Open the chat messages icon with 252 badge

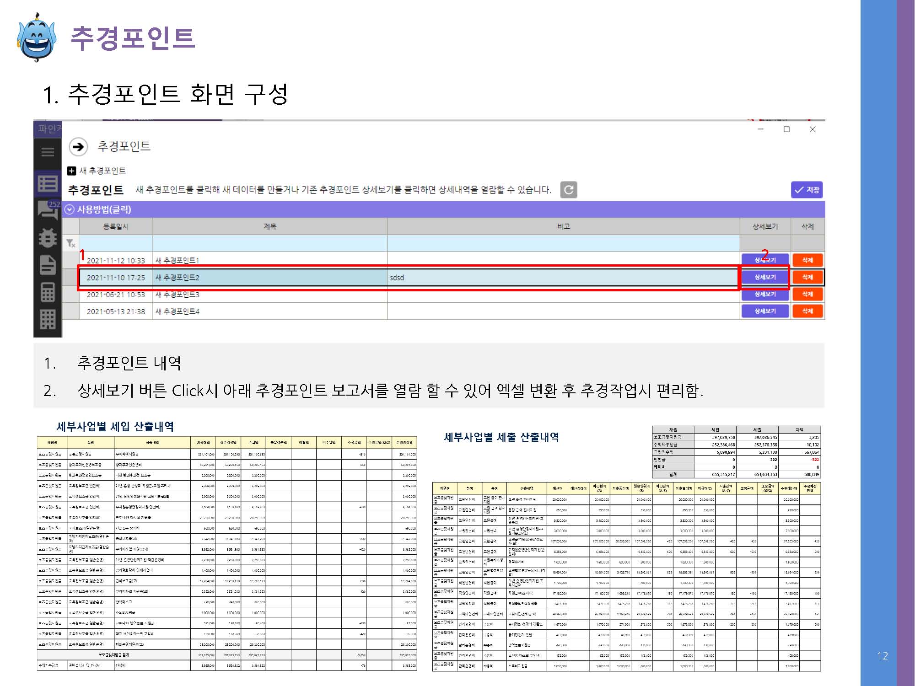tap(48, 209)
